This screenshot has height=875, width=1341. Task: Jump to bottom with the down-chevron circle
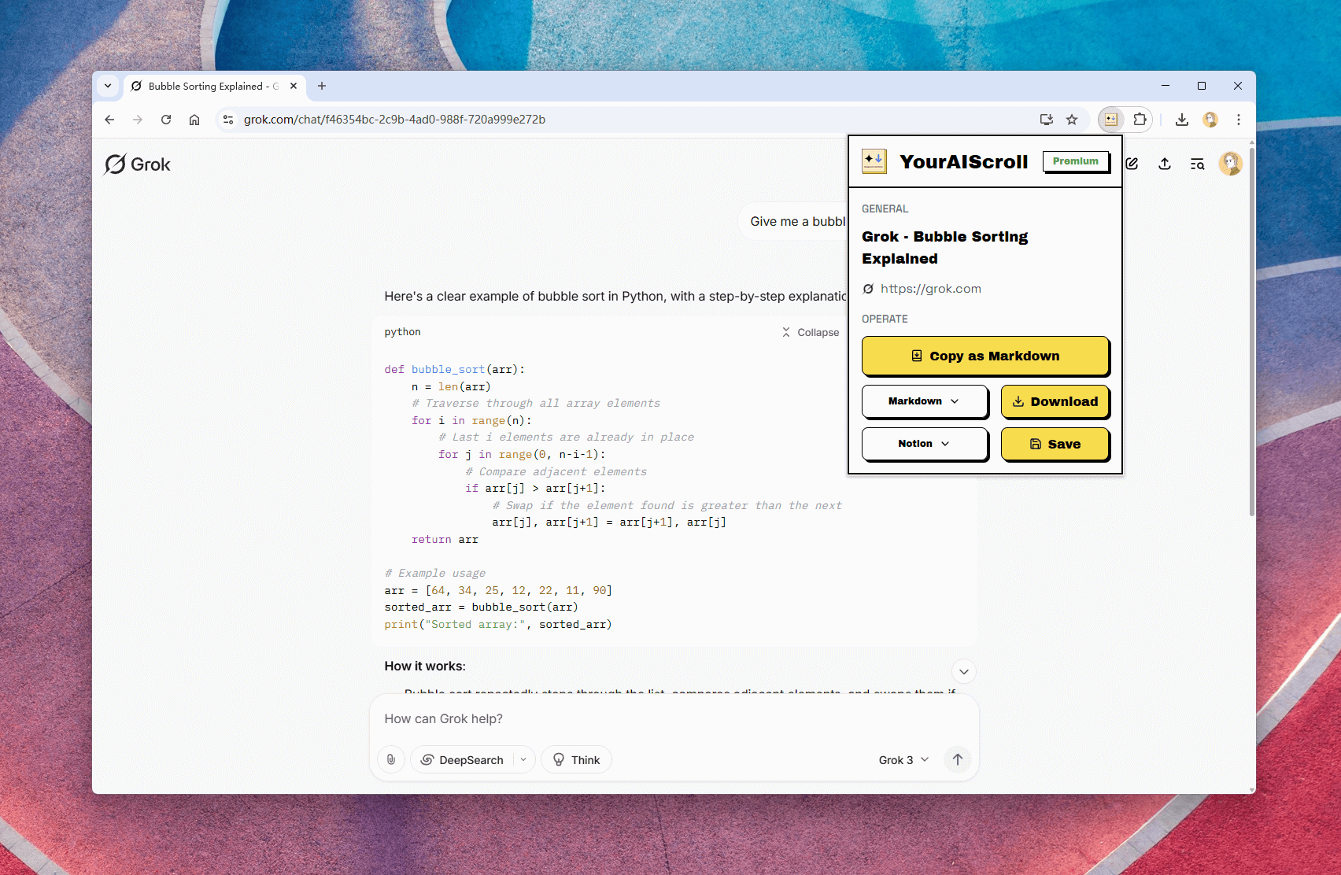pyautogui.click(x=964, y=671)
